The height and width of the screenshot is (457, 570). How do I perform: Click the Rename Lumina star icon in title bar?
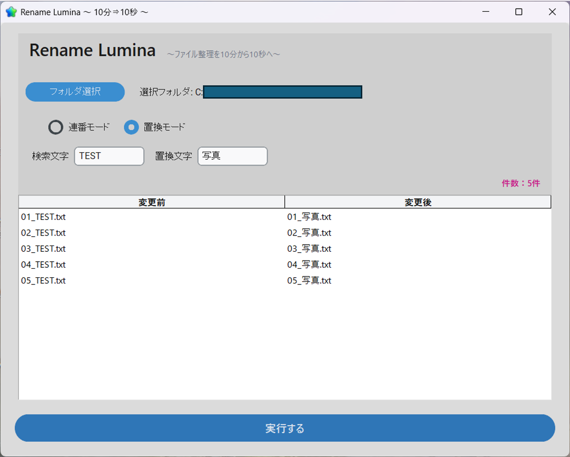tap(11, 12)
